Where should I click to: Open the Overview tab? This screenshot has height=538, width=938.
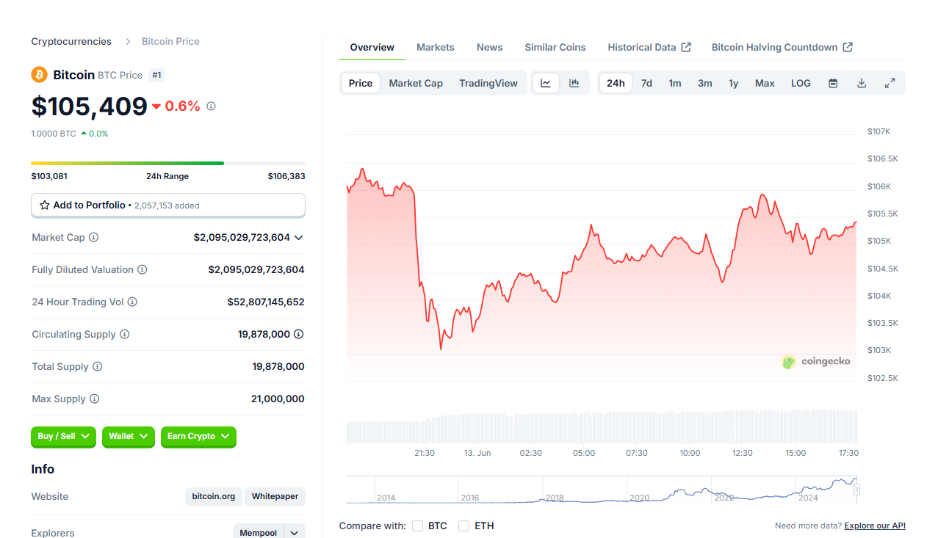click(372, 47)
